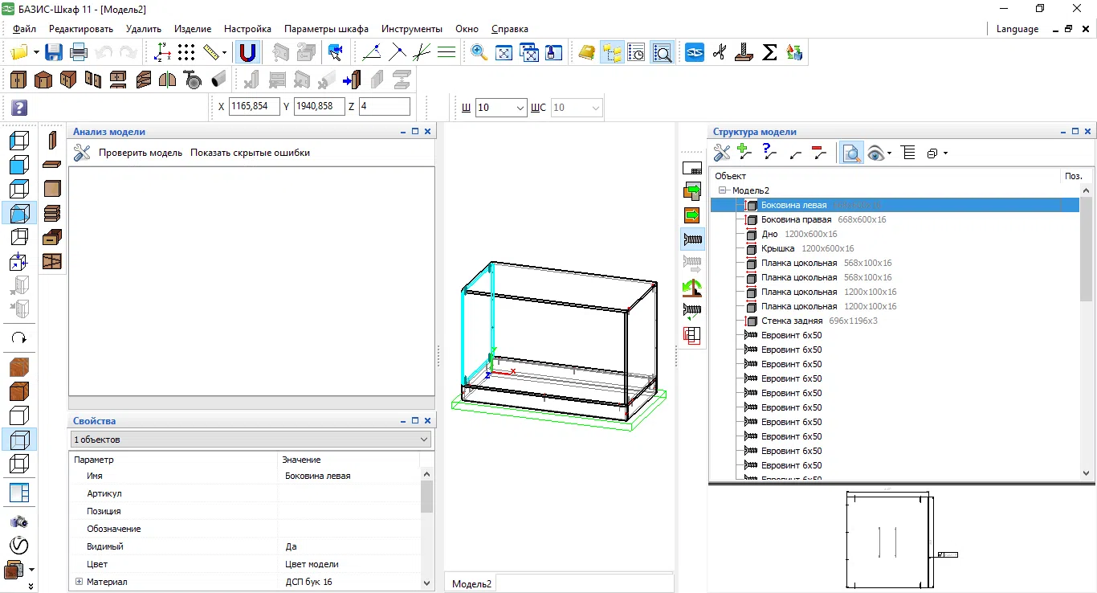The height and width of the screenshot is (593, 1097).
Task: Click the zoom to fit icon
Action: [504, 53]
